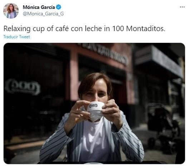The height and width of the screenshot is (168, 190).
Task: Click the woman's face in the photo
Action: (x=96, y=92)
